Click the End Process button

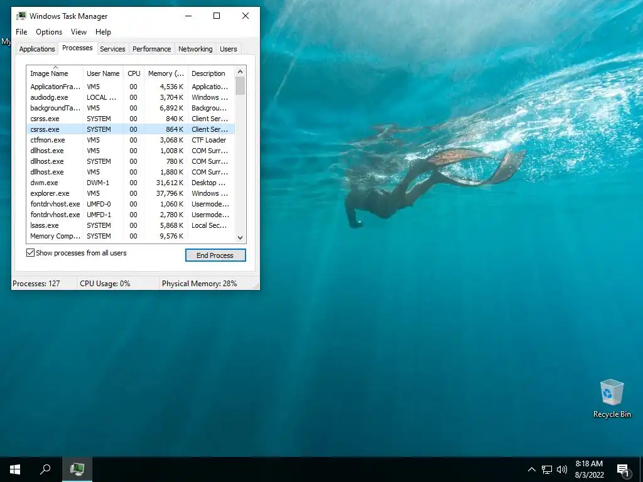pyautogui.click(x=215, y=255)
